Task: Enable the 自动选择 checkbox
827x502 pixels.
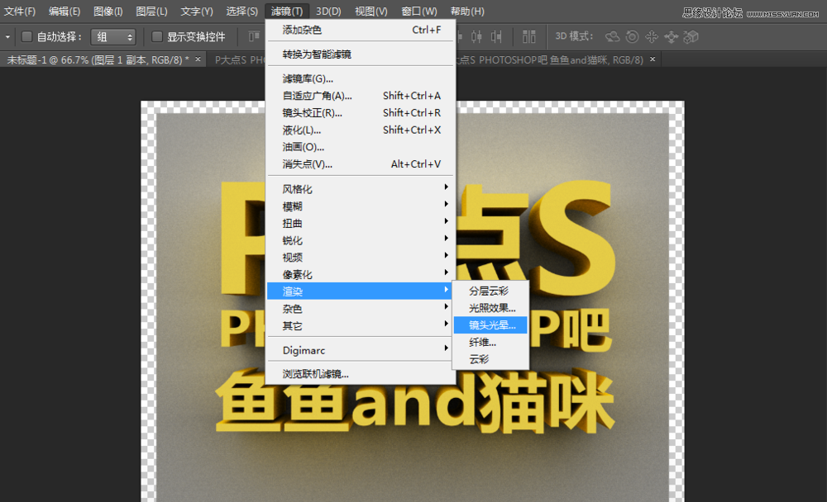Action: (25, 36)
